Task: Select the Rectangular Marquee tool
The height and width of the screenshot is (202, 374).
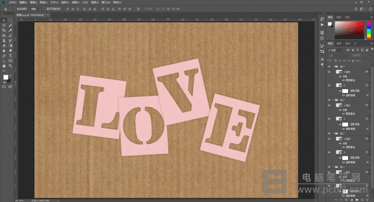Action: point(10,20)
